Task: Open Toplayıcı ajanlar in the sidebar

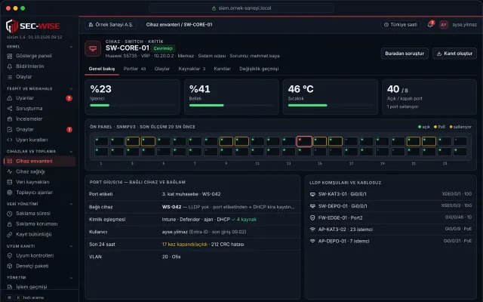Action: [x=39, y=193]
